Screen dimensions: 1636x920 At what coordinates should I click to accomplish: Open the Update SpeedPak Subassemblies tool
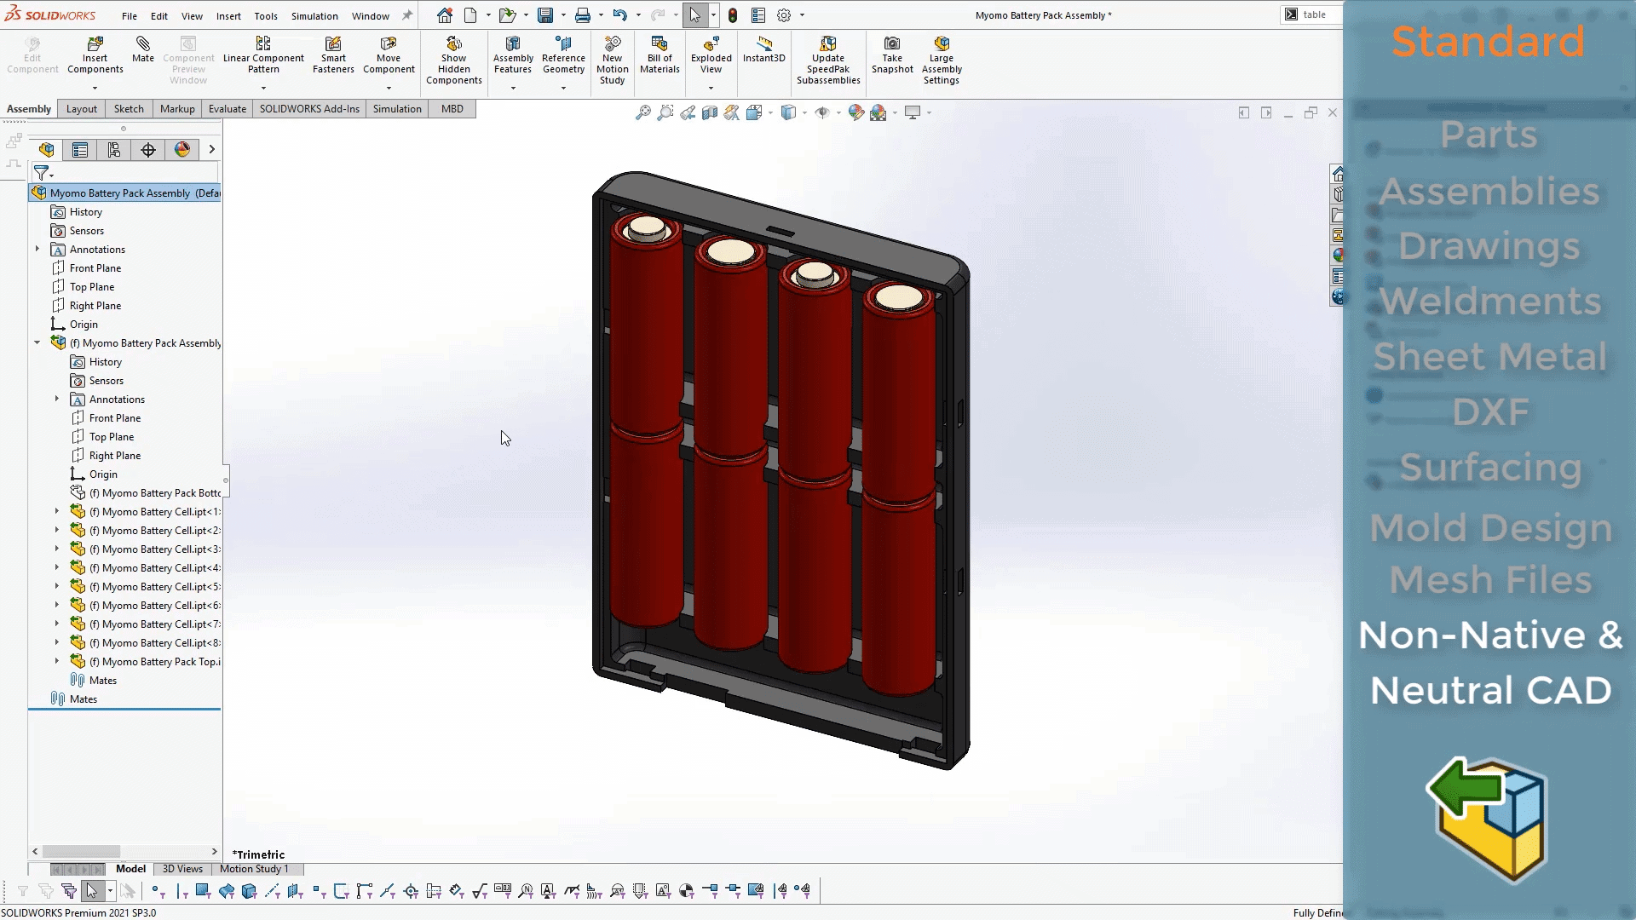point(827,59)
